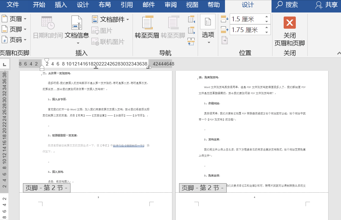The width and height of the screenshot is (341, 220).
Task: Click the 搜索 search box
Action: [287, 5]
